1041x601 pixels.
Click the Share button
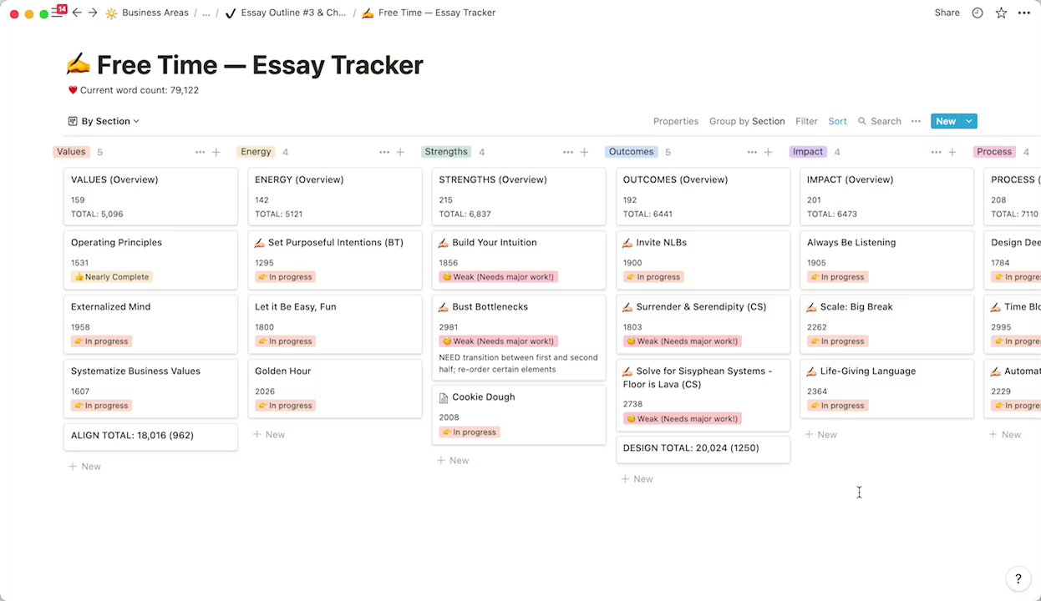pos(947,13)
